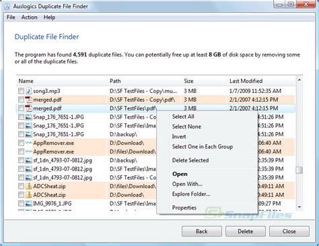Click the date 1/7/2009 11:52:35 AM
Image resolution: width=319 pixels, height=246 pixels.
tap(255, 91)
